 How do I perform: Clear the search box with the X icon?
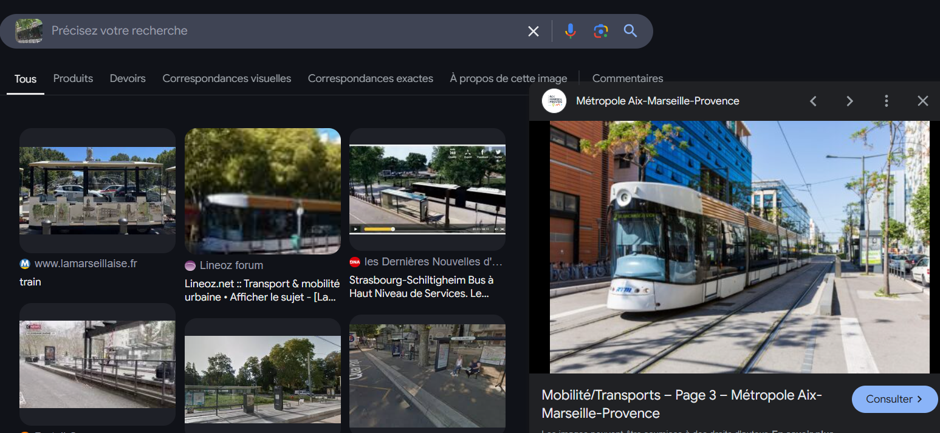point(533,31)
